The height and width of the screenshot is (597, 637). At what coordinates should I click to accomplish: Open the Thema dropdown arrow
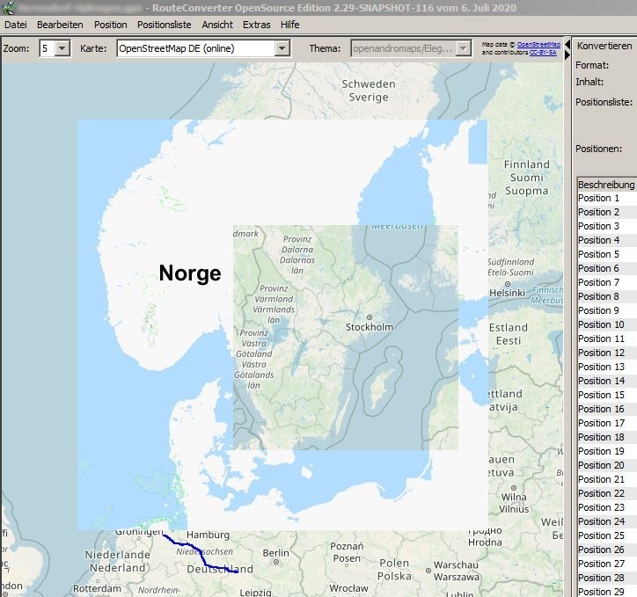click(464, 48)
